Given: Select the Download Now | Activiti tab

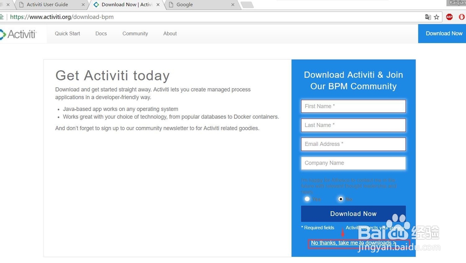Looking at the screenshot, I should point(127,5).
